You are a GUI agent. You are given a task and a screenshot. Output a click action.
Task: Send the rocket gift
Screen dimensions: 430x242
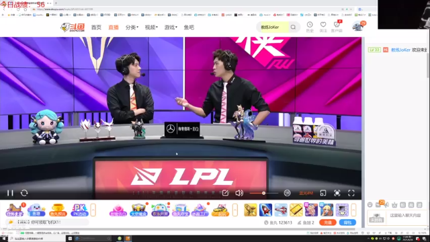click(266, 210)
